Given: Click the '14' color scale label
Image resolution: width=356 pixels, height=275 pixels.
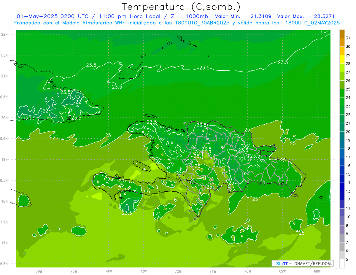Looking at the screenshot, I should (x=348, y=183).
